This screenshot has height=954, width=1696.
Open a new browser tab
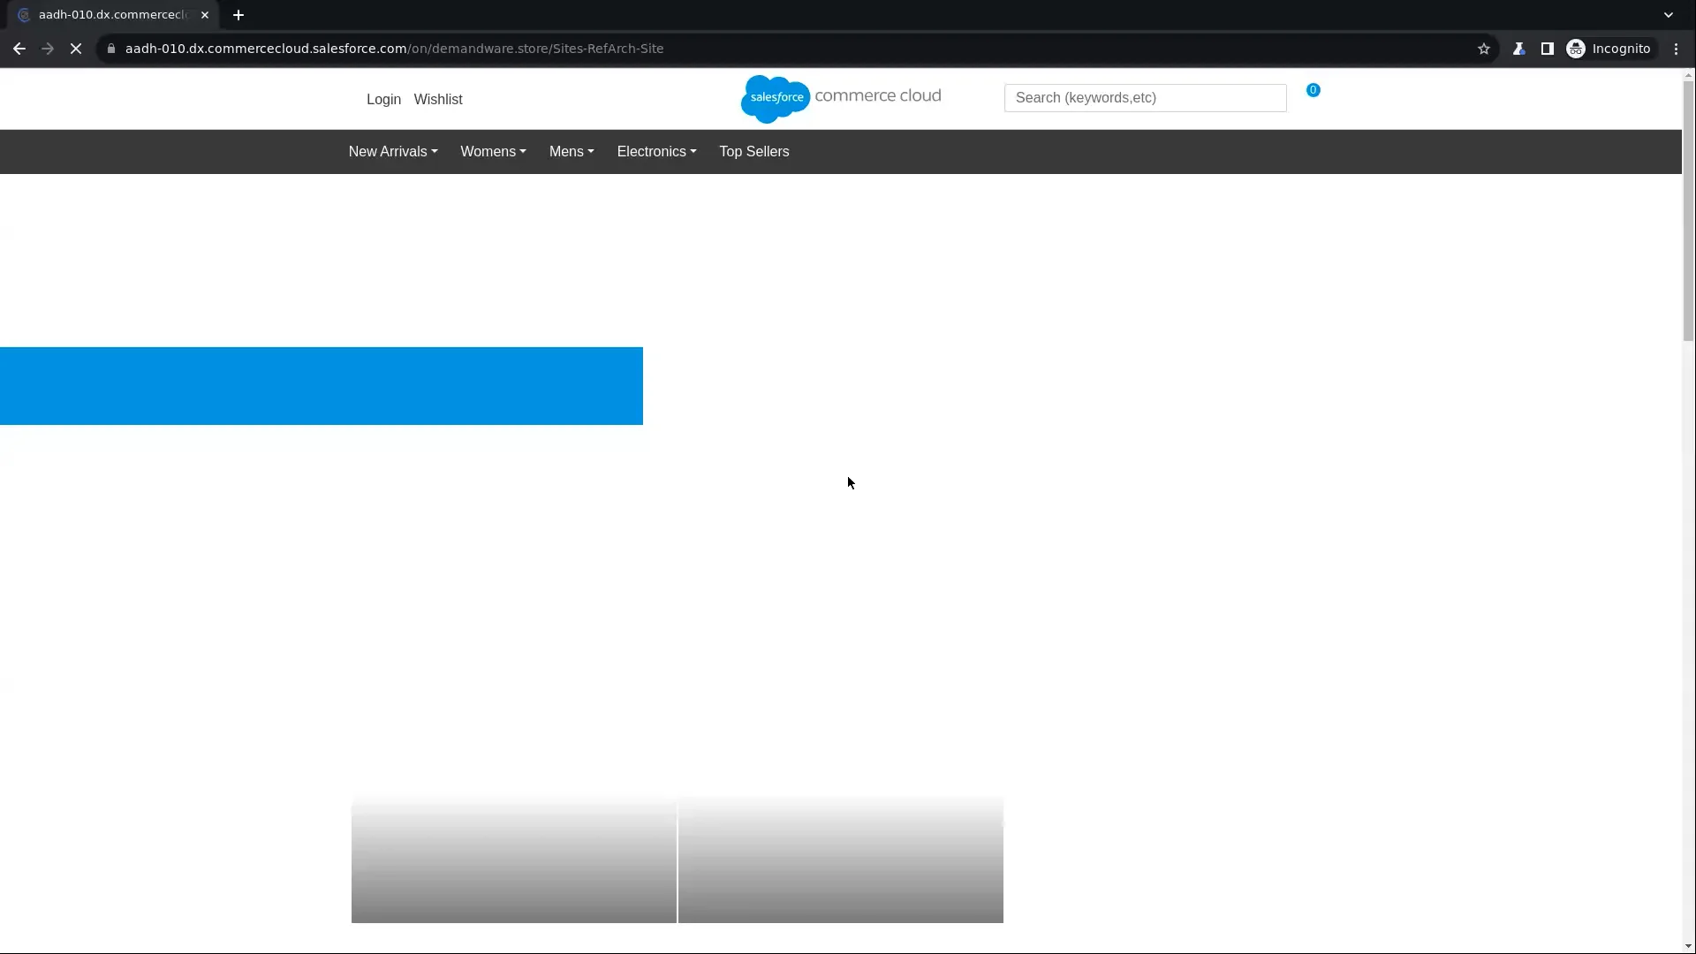(x=238, y=15)
